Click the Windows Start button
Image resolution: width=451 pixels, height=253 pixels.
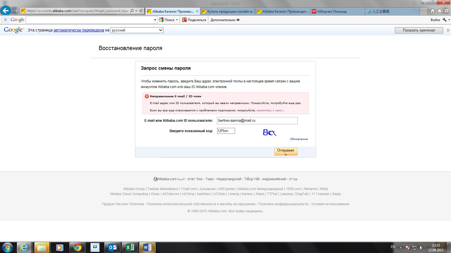coord(7,248)
